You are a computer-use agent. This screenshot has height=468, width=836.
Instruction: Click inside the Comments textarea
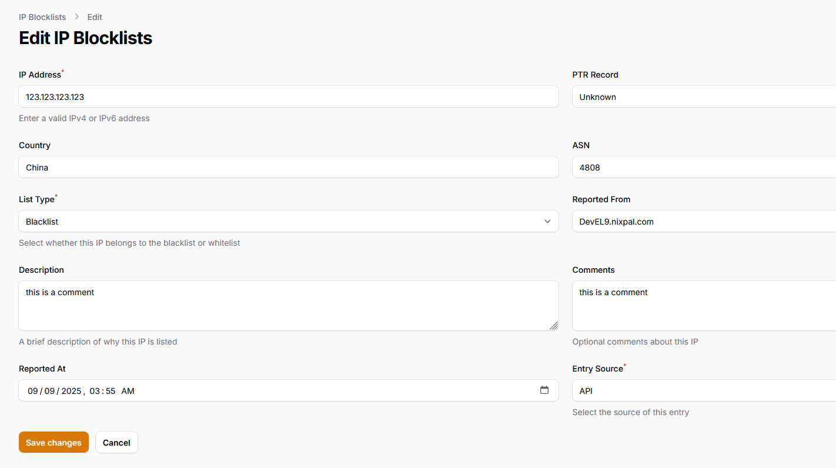click(703, 306)
